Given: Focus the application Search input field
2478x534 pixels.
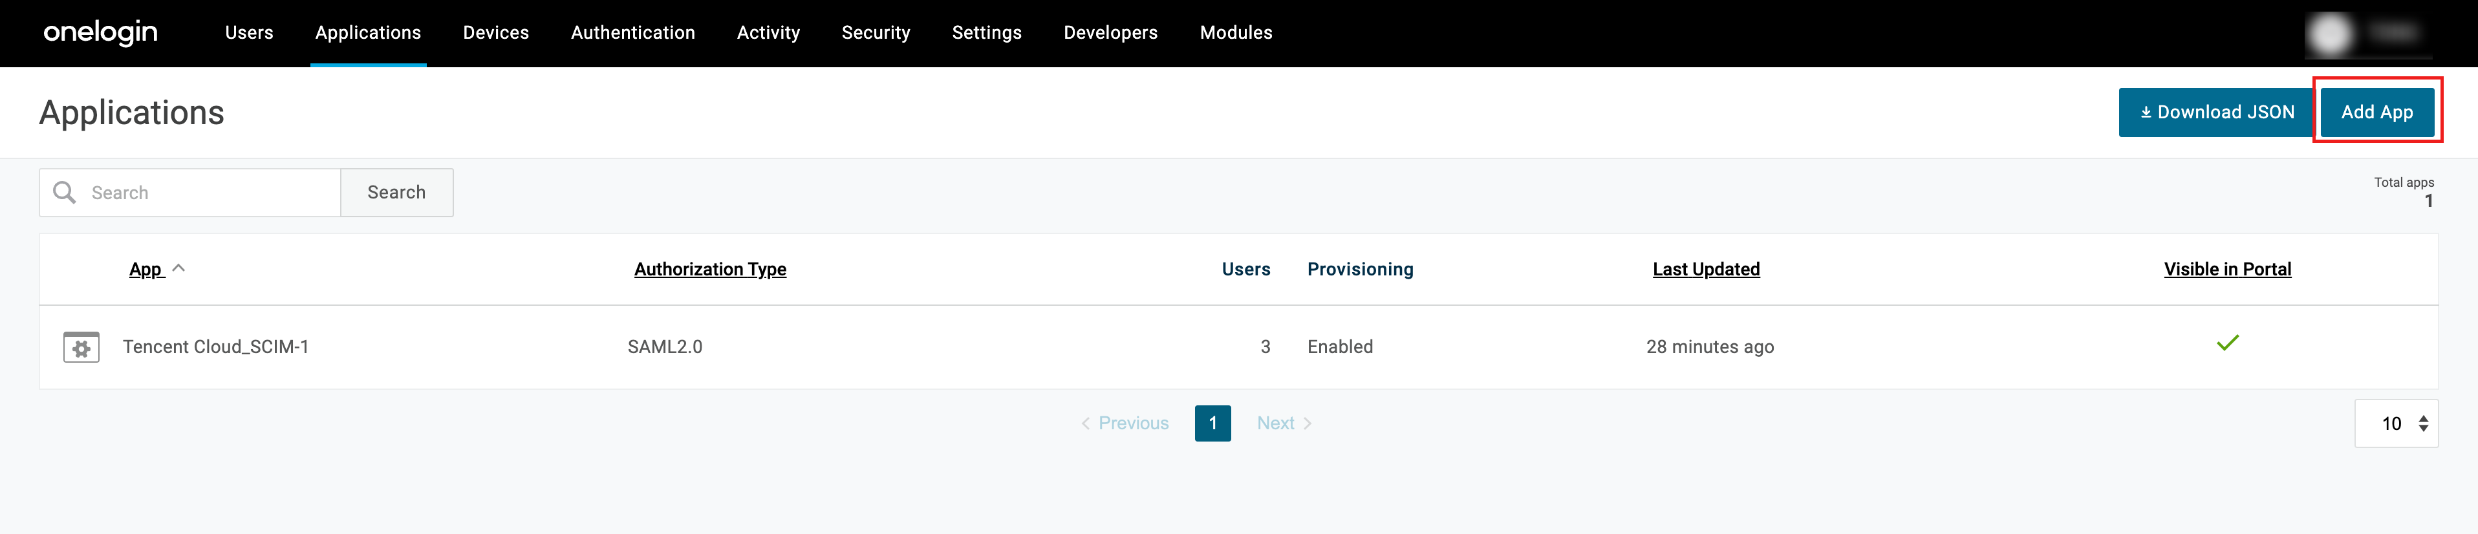Looking at the screenshot, I should 207,193.
